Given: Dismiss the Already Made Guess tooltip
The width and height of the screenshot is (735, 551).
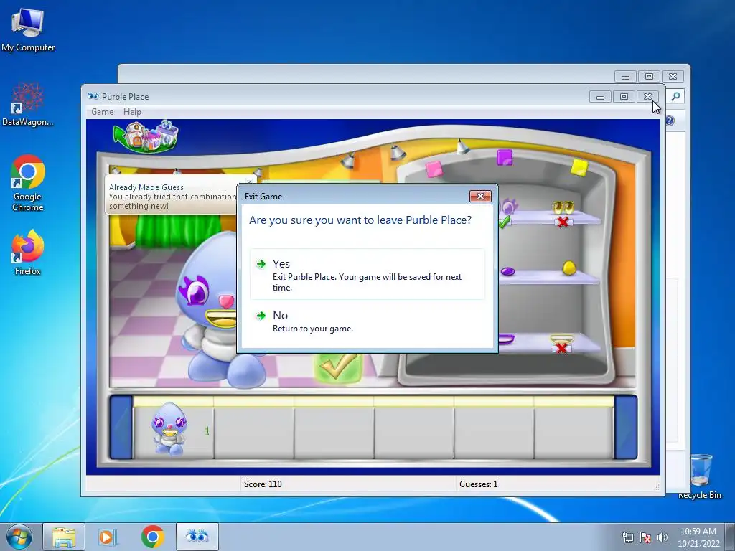Looking at the screenshot, I should (x=249, y=181).
